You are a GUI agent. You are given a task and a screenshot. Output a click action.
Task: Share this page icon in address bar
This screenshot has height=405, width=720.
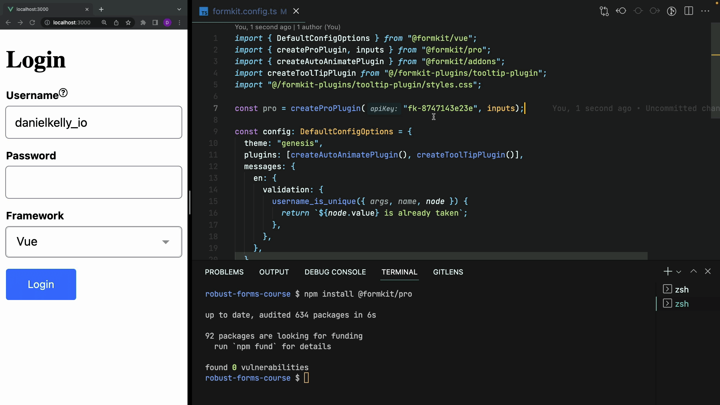116,22
